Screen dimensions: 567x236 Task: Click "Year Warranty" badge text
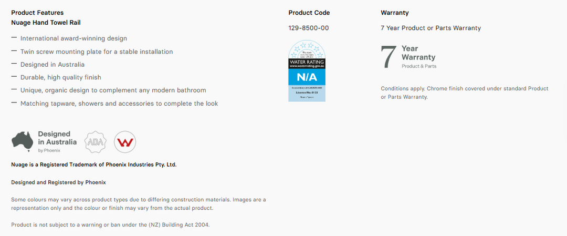[418, 53]
